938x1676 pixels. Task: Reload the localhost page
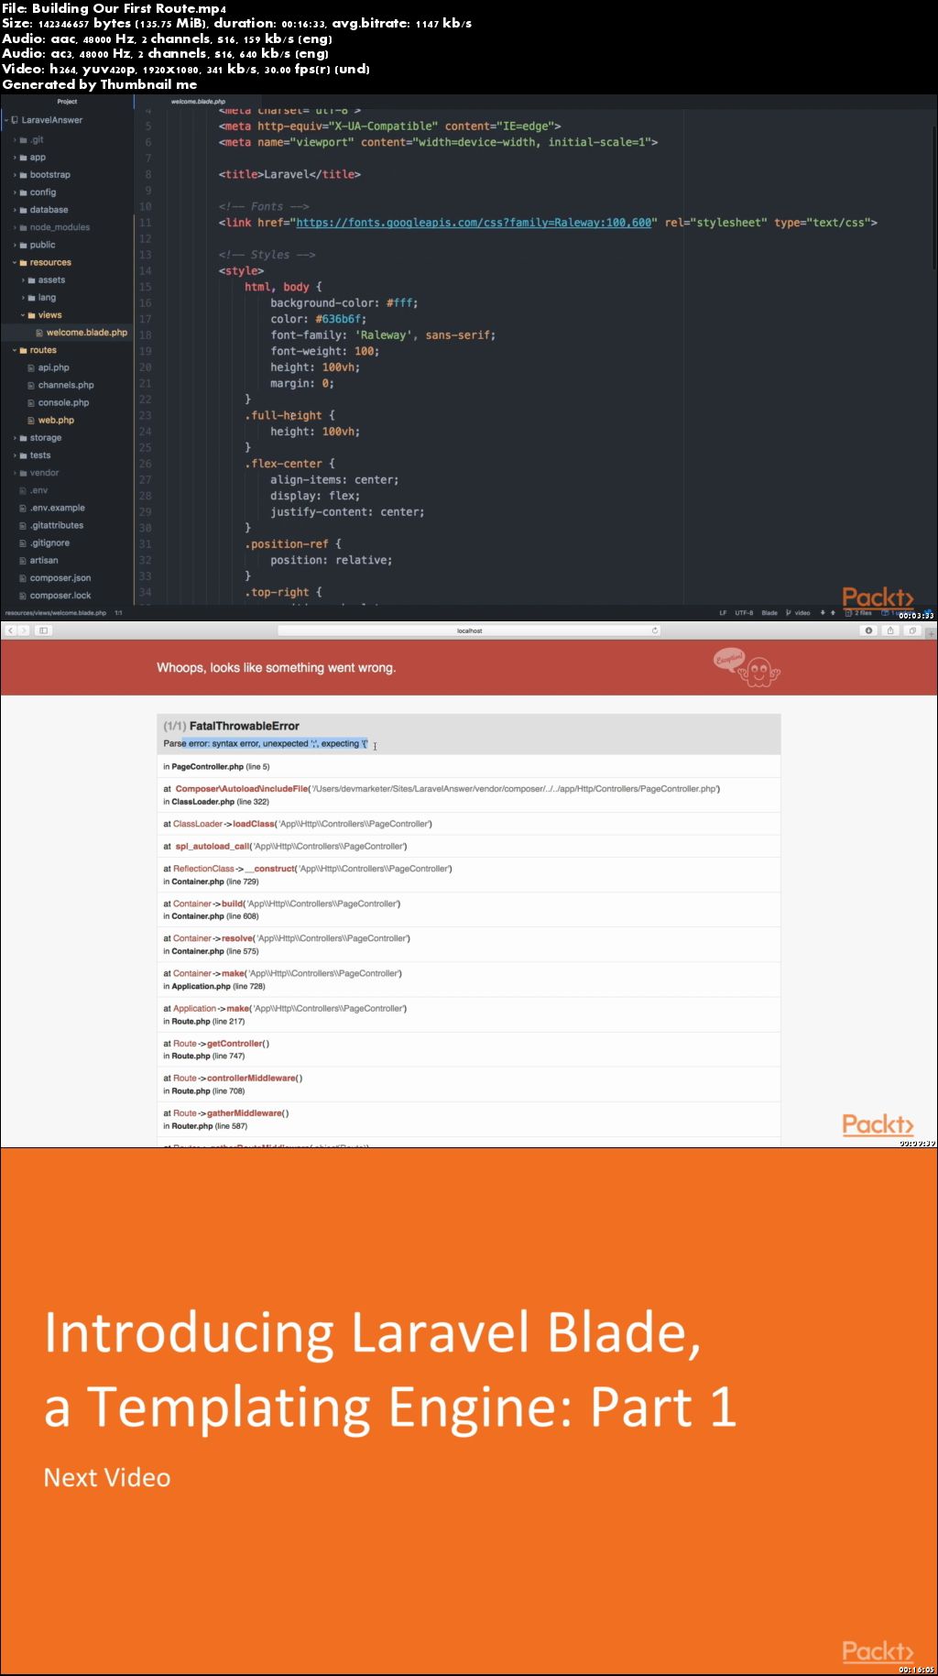[655, 630]
